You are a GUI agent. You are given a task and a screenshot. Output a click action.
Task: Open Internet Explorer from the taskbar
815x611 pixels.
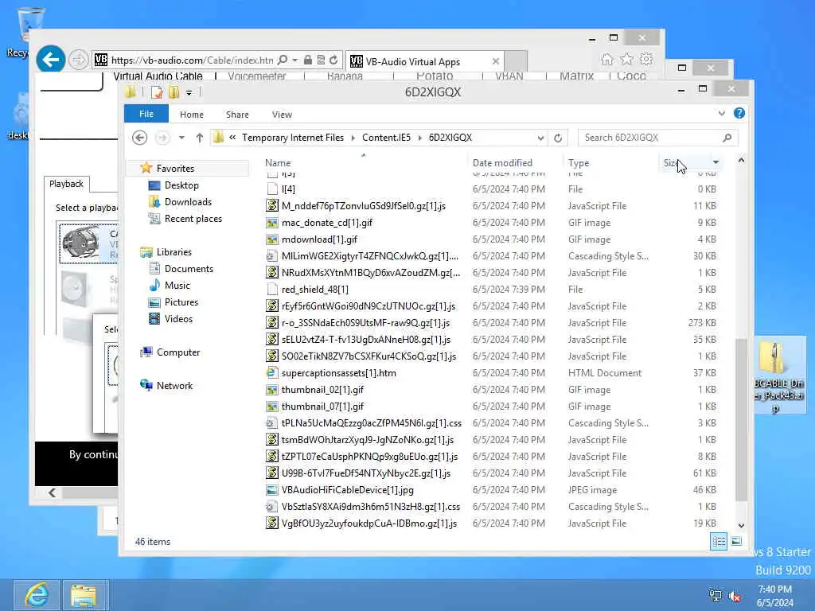pos(37,595)
